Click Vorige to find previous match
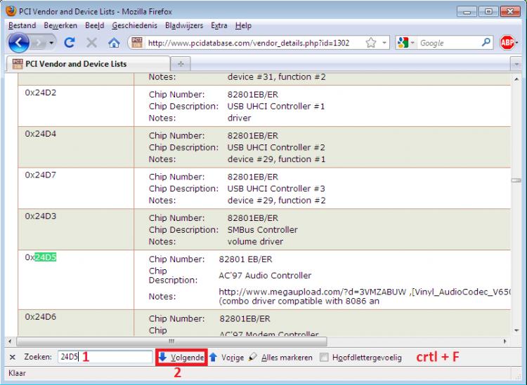The image size is (527, 385). (226, 357)
